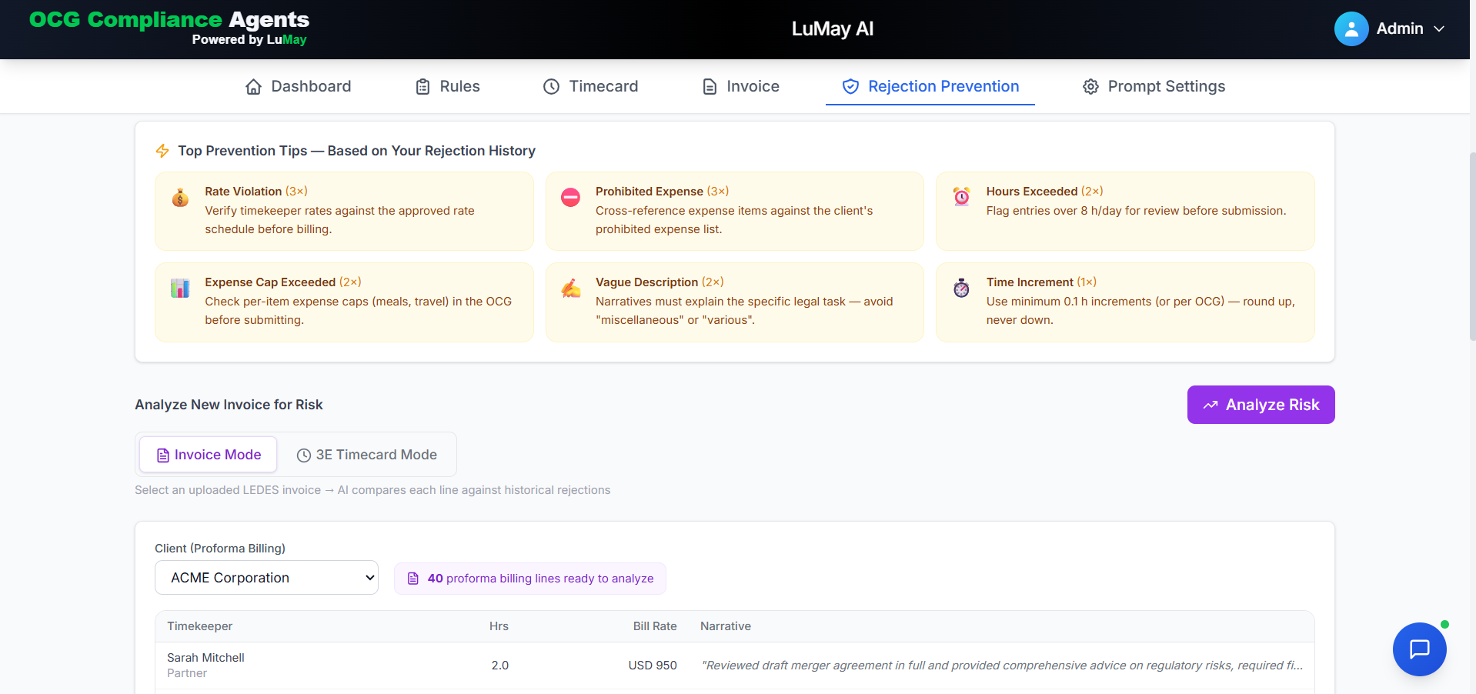Click the 40 proforma billing lines badge

click(x=530, y=579)
